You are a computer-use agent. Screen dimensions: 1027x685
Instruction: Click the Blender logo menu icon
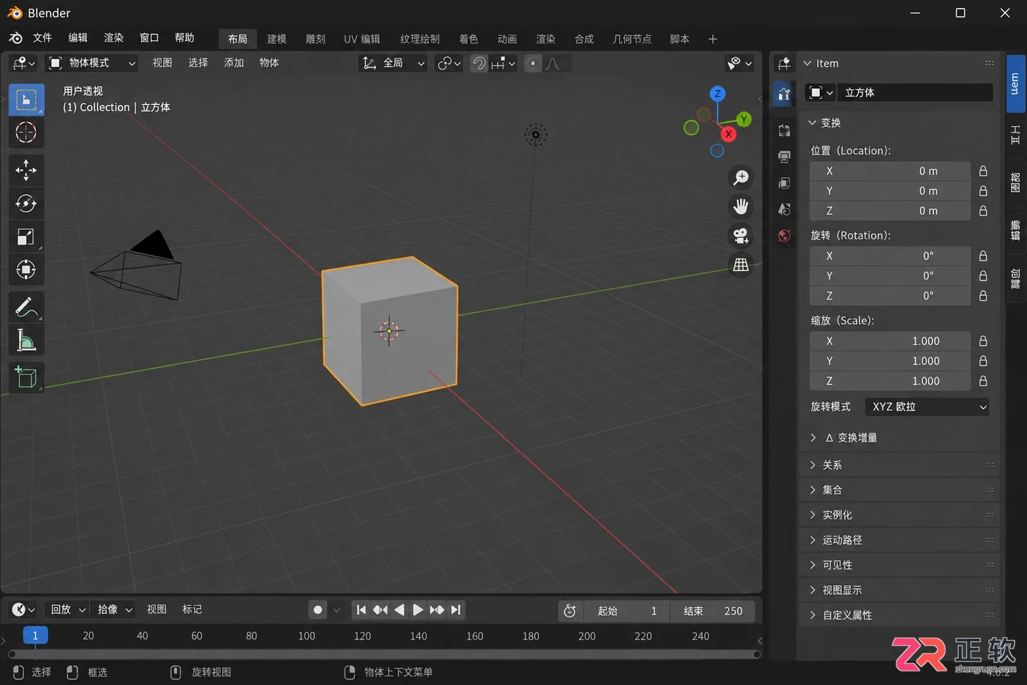coord(16,39)
